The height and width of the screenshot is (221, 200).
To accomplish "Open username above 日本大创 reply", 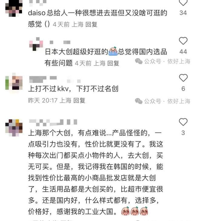I will coord(60,42).
